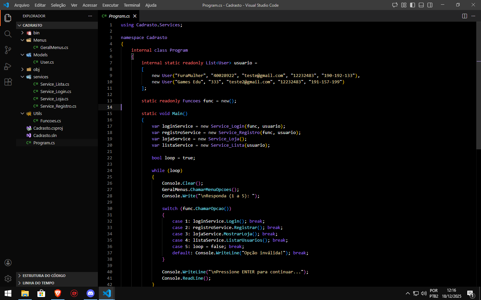Open the Seleção menu
The height and width of the screenshot is (300, 481).
click(x=58, y=5)
